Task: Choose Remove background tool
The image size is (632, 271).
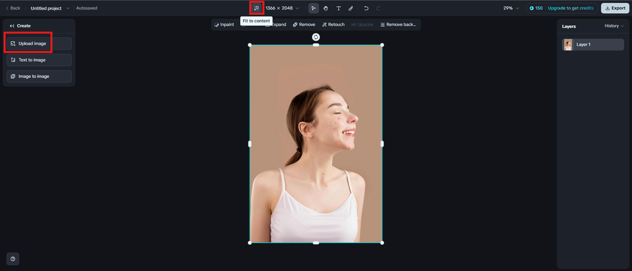Action: click(x=398, y=25)
